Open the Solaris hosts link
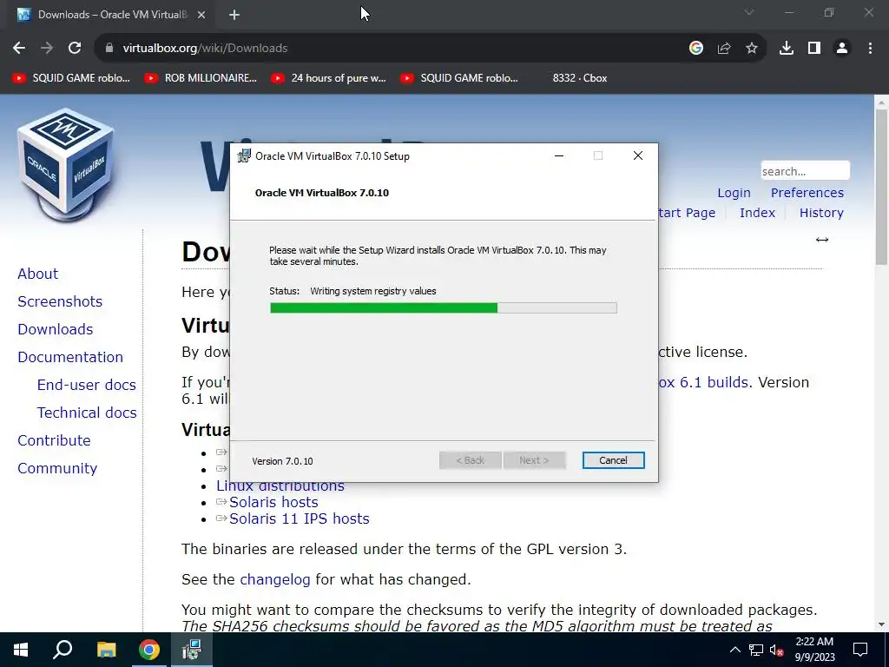889x667 pixels. tap(273, 503)
